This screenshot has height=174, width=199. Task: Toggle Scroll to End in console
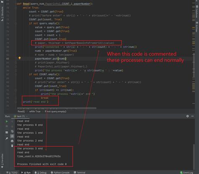point(12,136)
